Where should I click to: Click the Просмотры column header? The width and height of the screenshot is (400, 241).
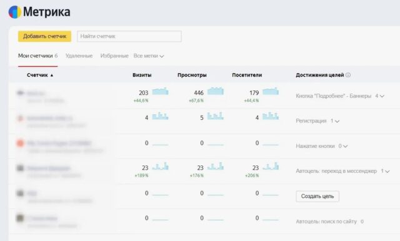click(192, 75)
